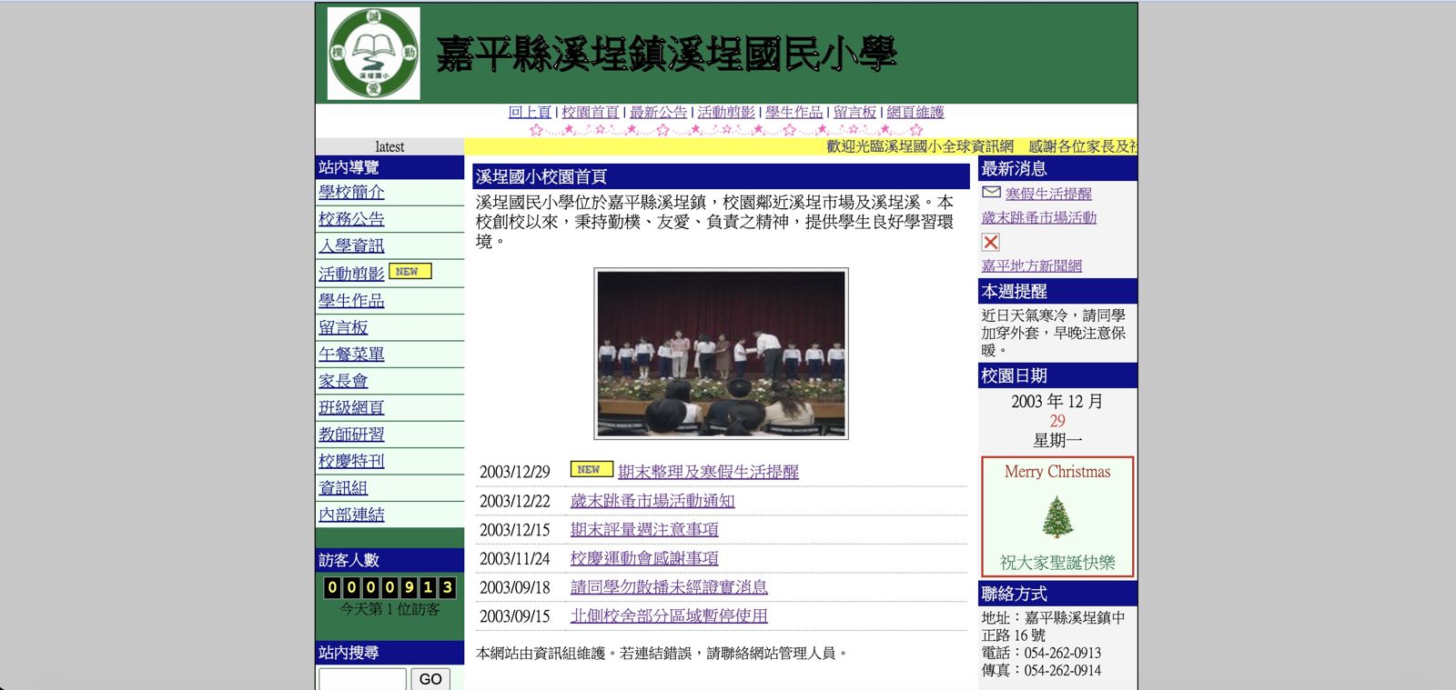This screenshot has height=690, width=1456.
Task: Open 校園首頁 in top navigation
Action: [590, 112]
